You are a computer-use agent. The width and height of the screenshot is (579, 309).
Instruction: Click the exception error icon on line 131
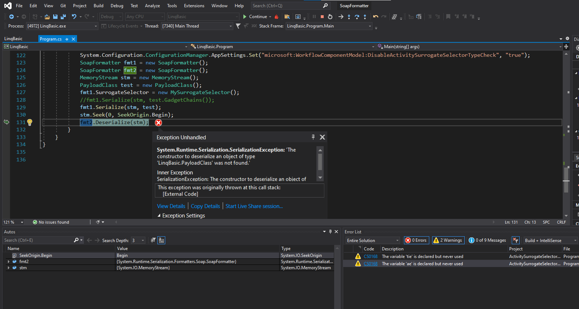coord(158,123)
